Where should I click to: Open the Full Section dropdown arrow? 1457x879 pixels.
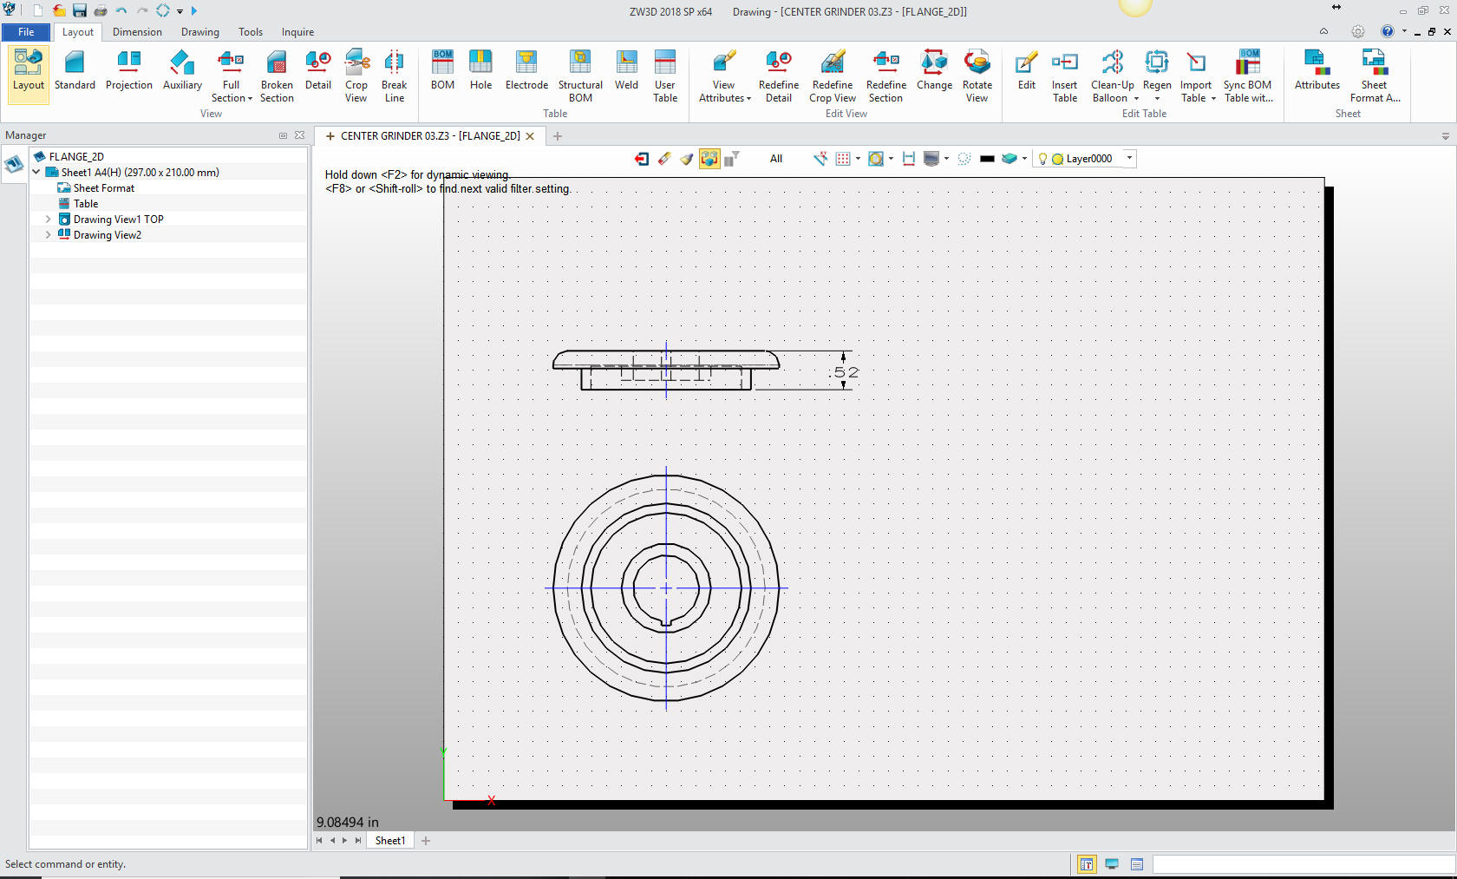pos(250,99)
